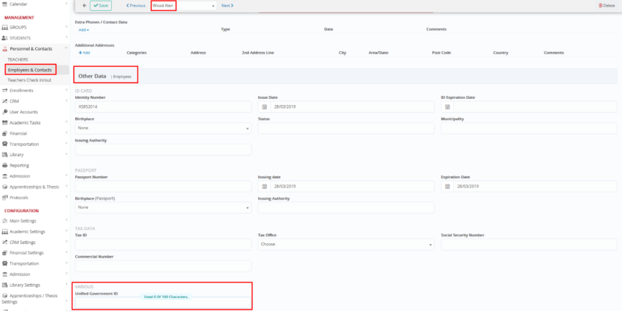Open Teachers Check in/out in sidebar
Viewport: 622px width, 311px height.
(x=29, y=79)
